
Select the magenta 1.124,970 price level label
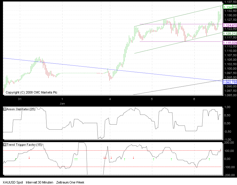pos(230,26)
